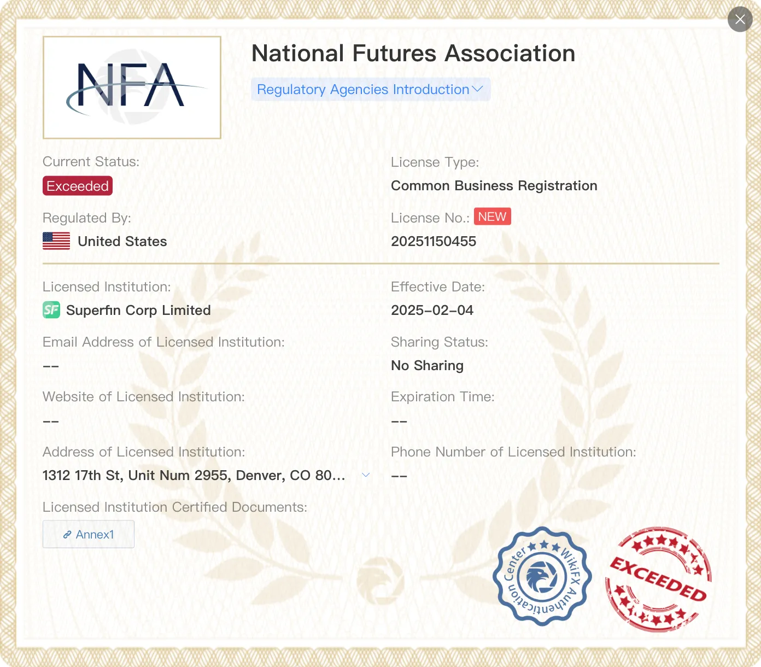Click the Sharing Status label
761x667 pixels.
440,342
